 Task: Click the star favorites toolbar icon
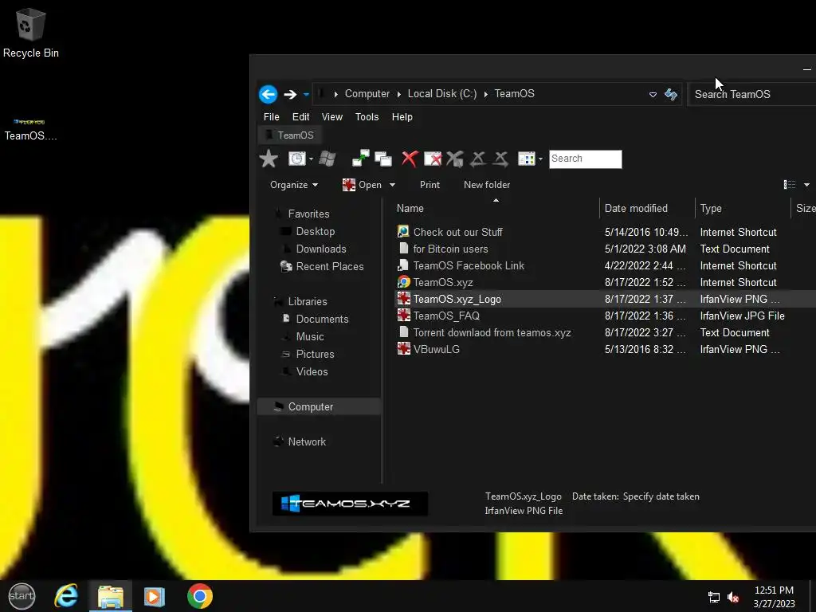click(x=269, y=159)
